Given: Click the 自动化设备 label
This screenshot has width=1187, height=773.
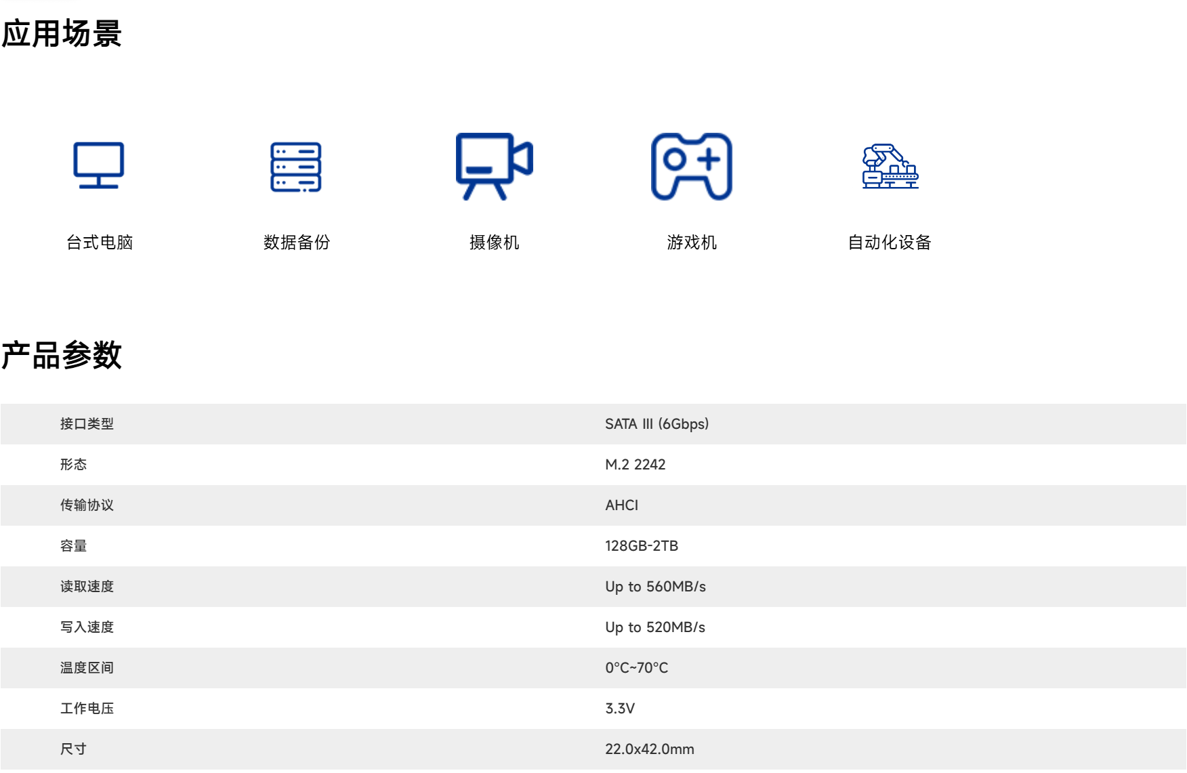Looking at the screenshot, I should 890,243.
